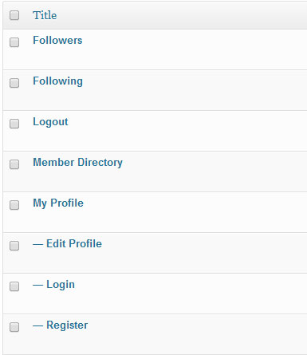This screenshot has height=355, width=307.
Task: Select the Register row checkbox
Action: [x=14, y=327]
